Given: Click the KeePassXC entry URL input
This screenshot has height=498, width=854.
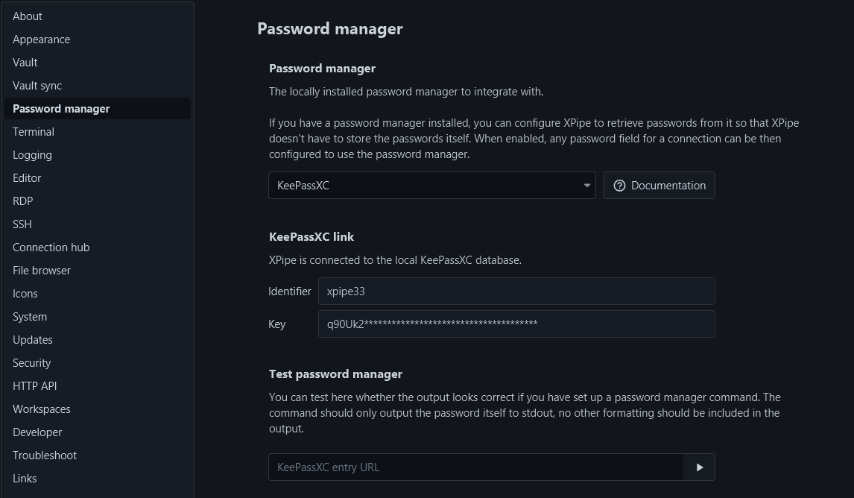Looking at the screenshot, I should 476,467.
